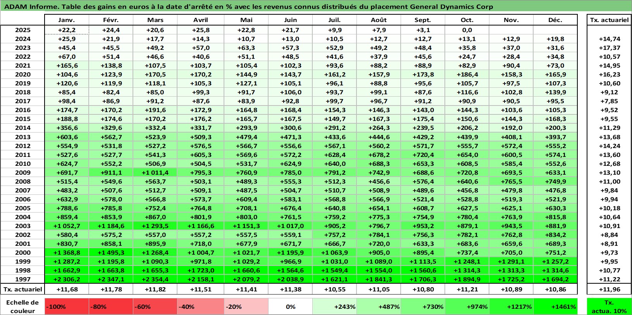Image resolution: width=632 pixels, height=315 pixels.
Task: Select cell +356,6 in January 2014
Action: click(67, 128)
